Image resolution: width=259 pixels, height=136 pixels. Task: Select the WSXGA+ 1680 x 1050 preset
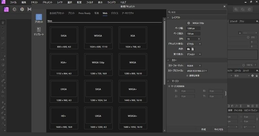pyautogui.click(x=133, y=118)
